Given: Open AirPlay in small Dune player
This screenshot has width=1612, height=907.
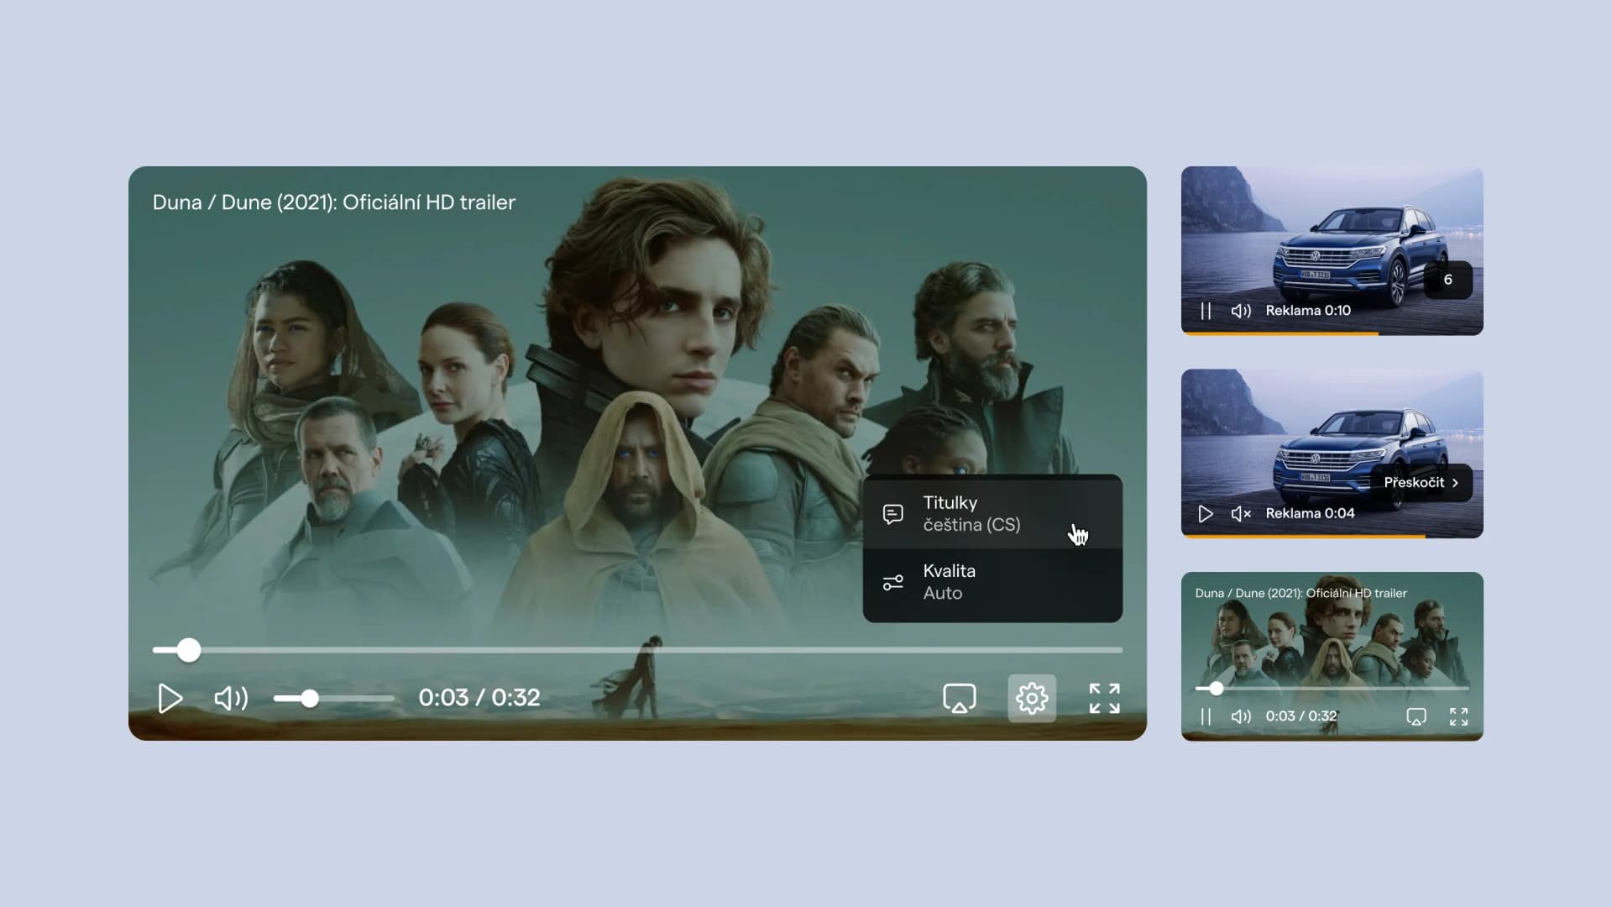Looking at the screenshot, I should click(x=1416, y=716).
